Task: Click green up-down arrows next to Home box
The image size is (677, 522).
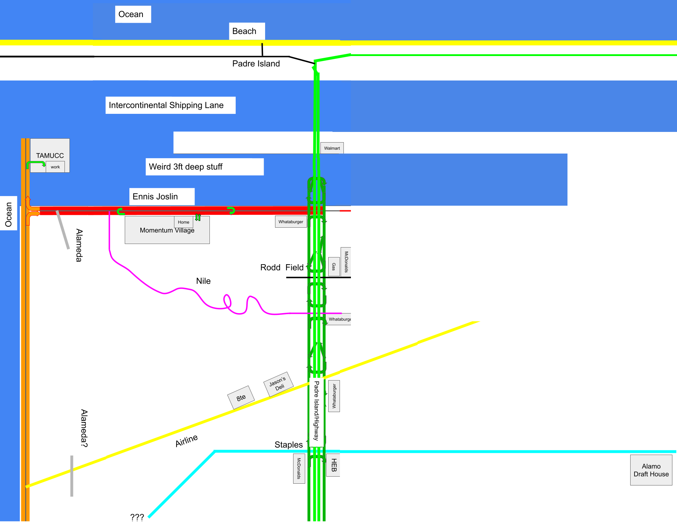Action: [x=198, y=217]
